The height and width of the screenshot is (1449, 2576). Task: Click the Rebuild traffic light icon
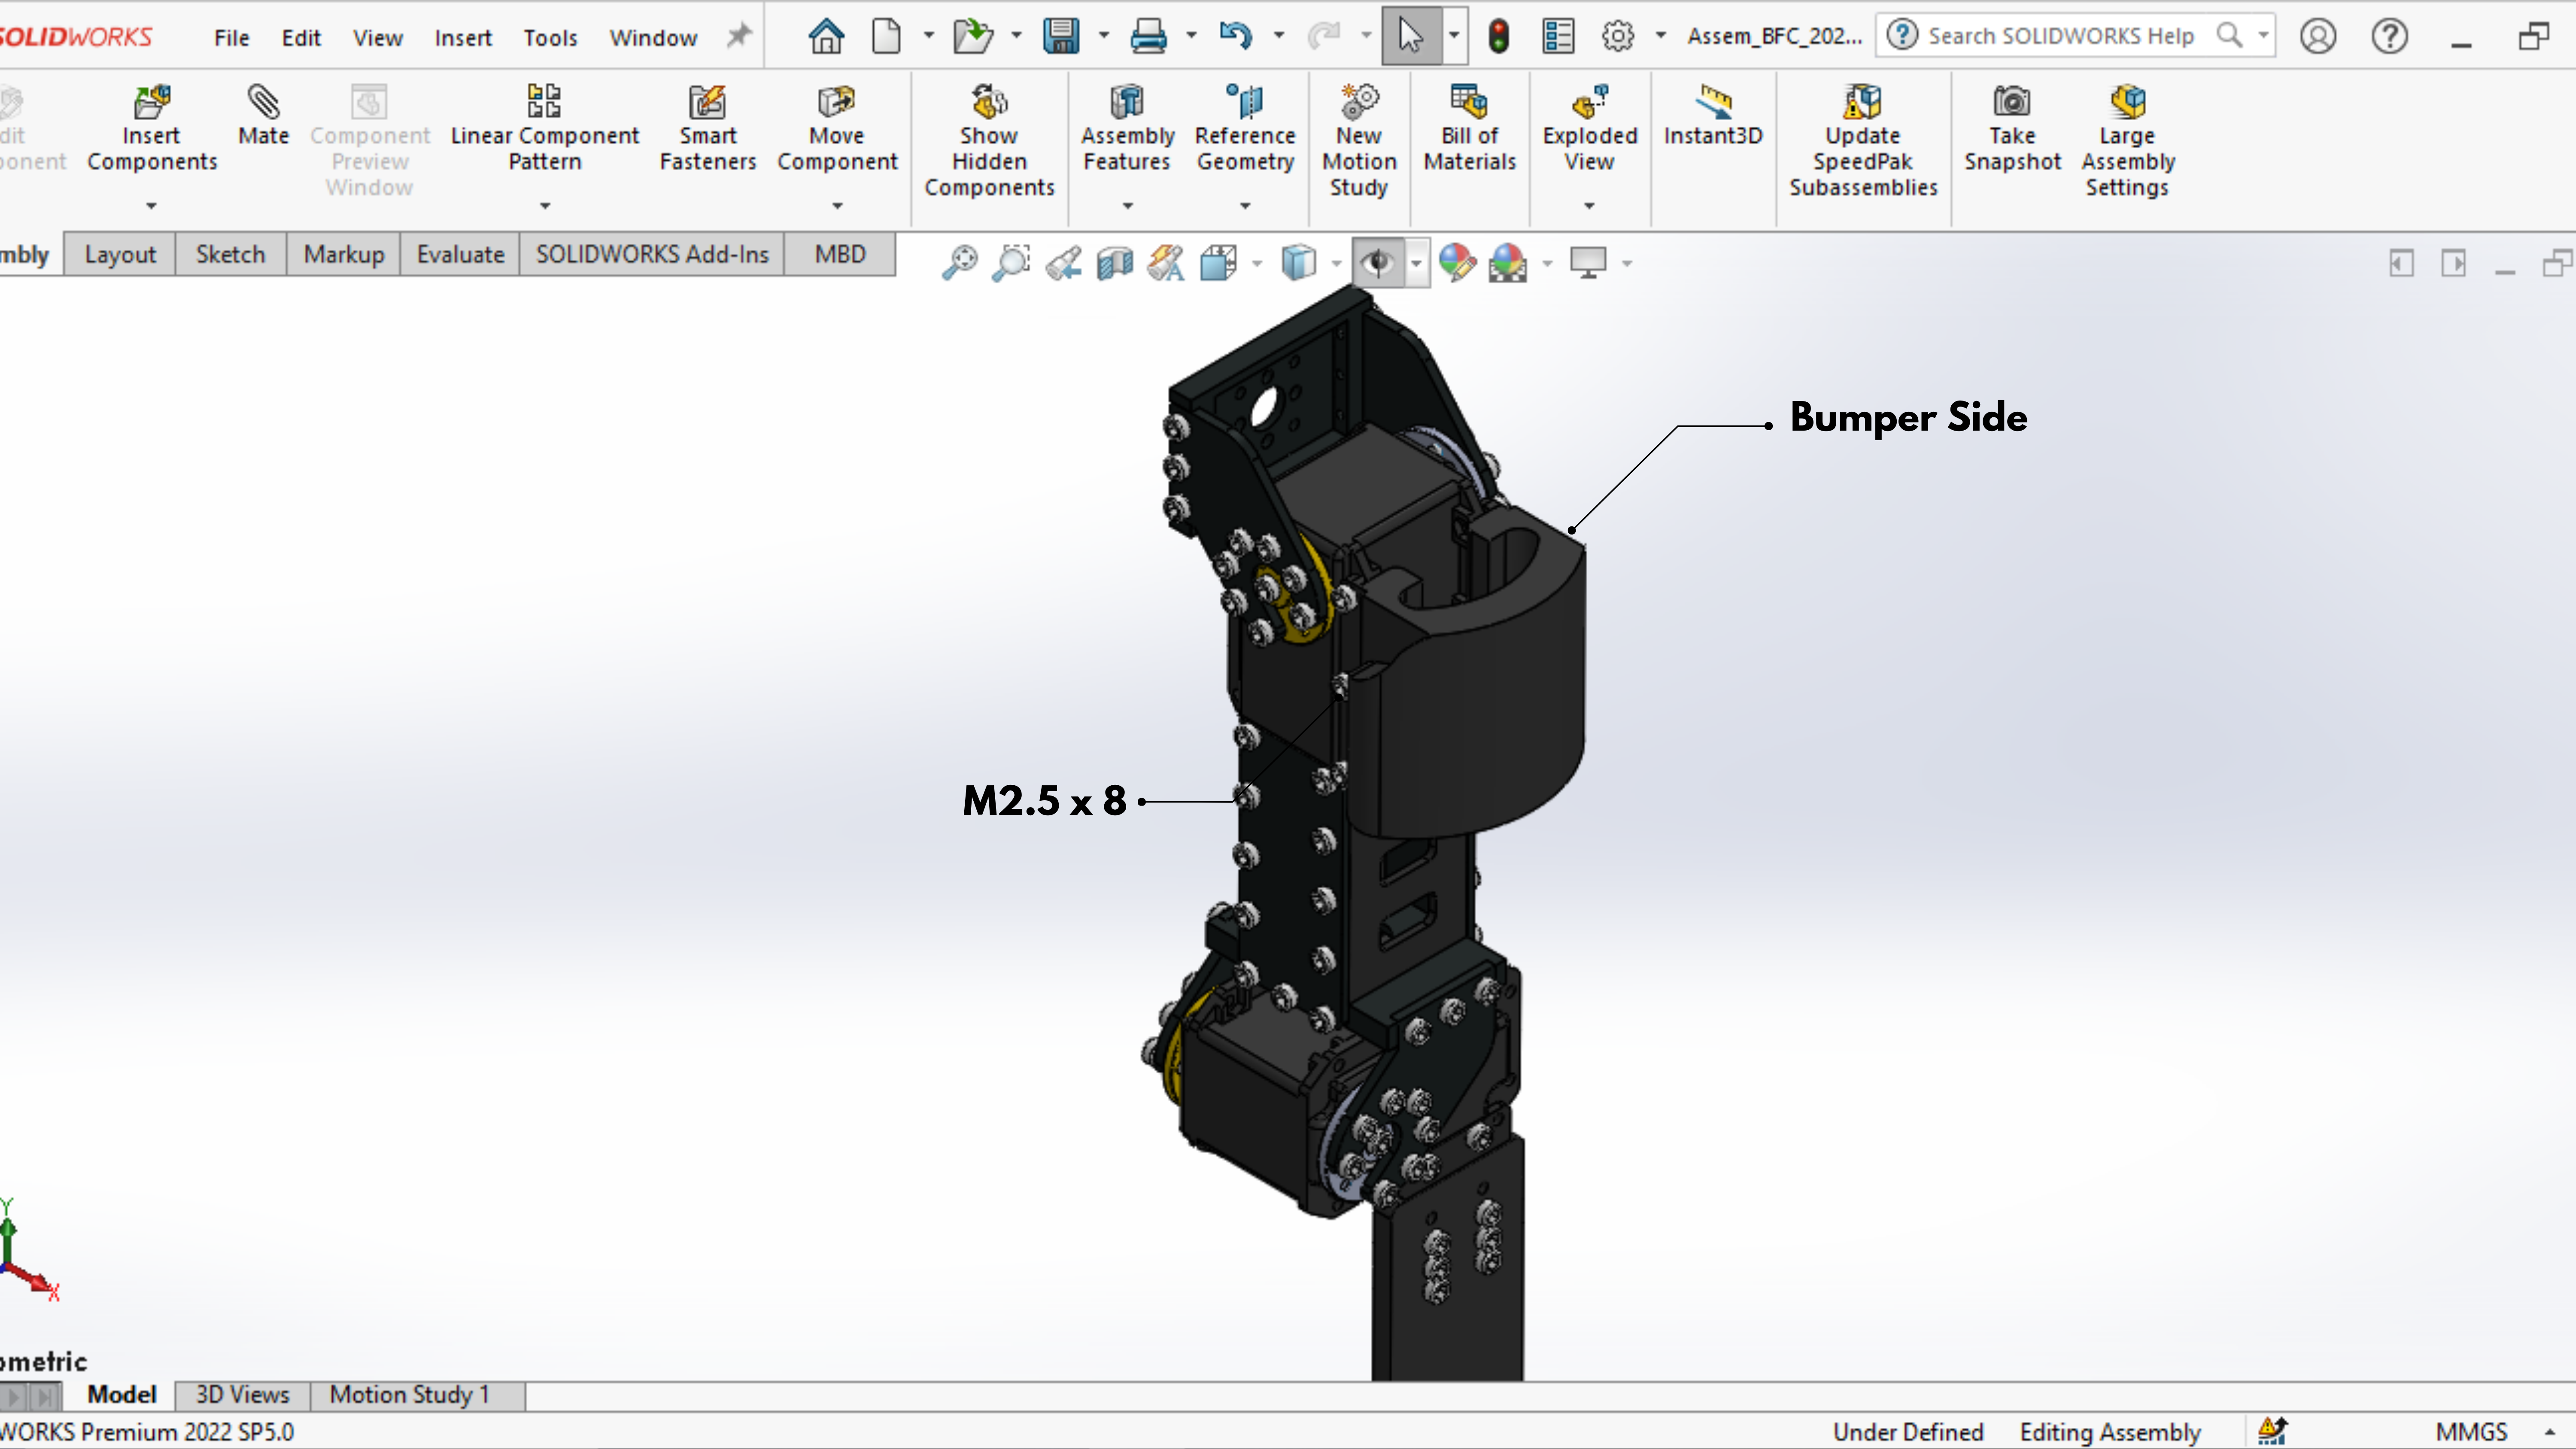[x=1498, y=36]
